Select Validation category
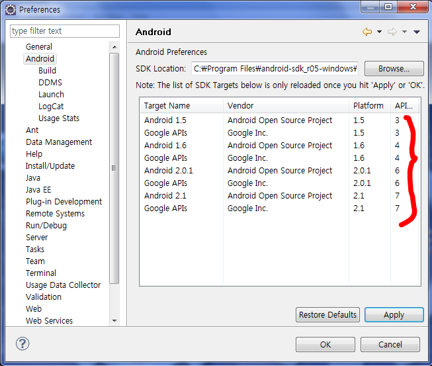 [44, 297]
